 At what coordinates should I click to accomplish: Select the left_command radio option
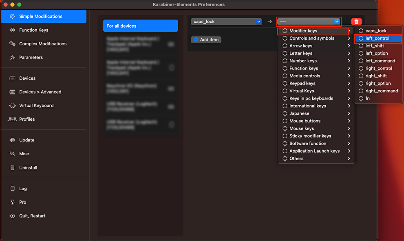[x=361, y=61]
